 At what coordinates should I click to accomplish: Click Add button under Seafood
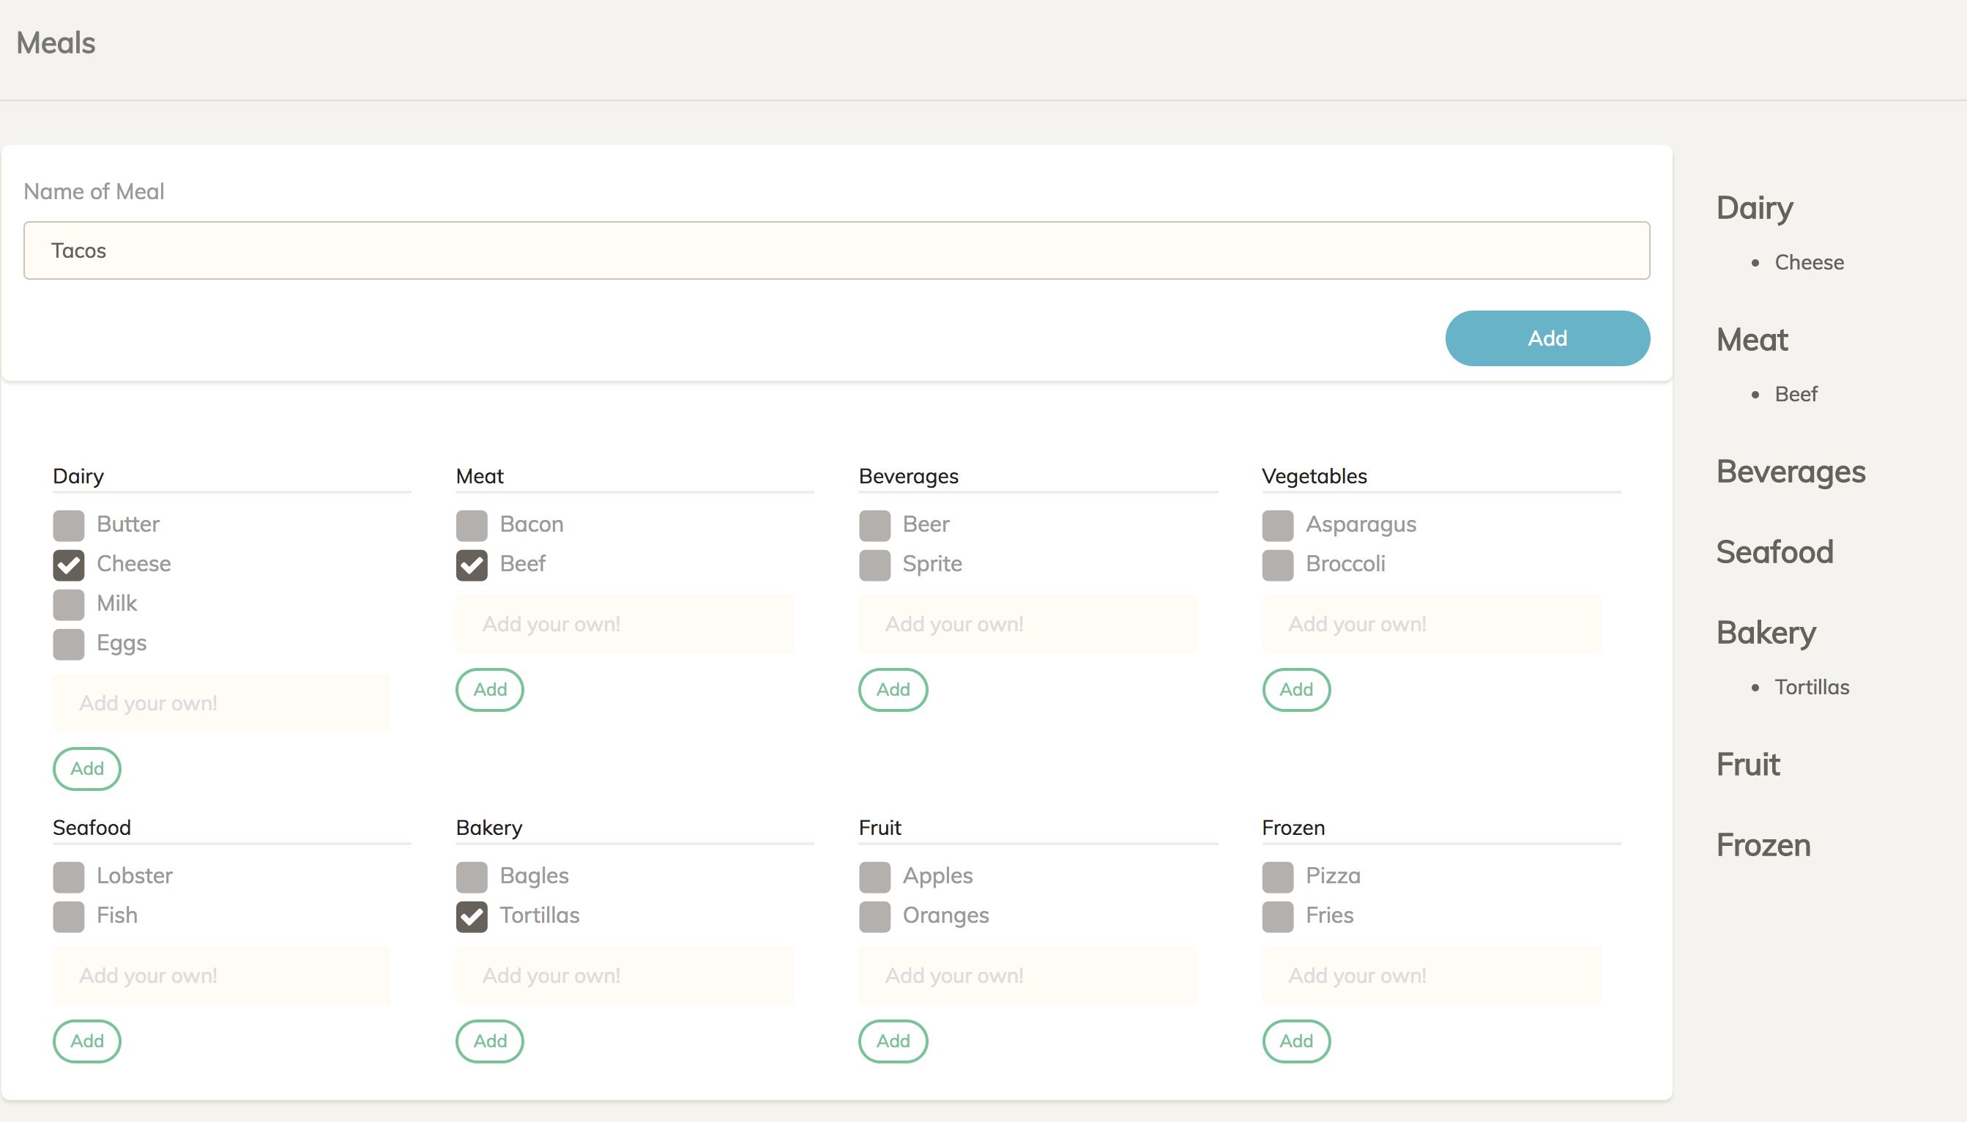click(x=87, y=1041)
